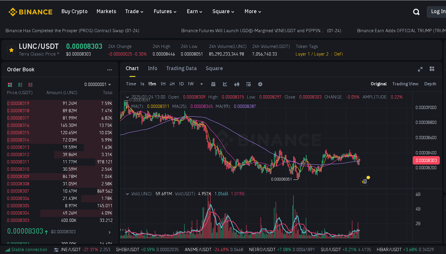Collapse the Vol(LUNC) indicator chevron

pyautogui.click(x=127, y=194)
